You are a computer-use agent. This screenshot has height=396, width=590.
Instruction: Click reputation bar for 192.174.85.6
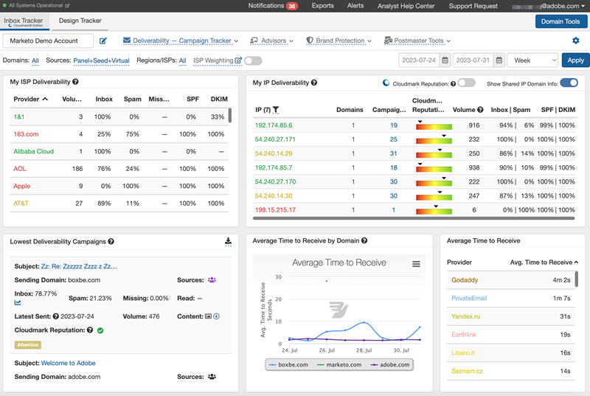[434, 126]
